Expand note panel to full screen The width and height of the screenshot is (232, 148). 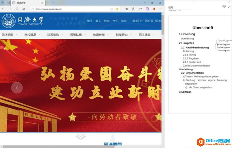click(229, 7)
